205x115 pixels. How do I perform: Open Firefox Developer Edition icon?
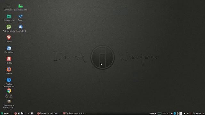9,80
